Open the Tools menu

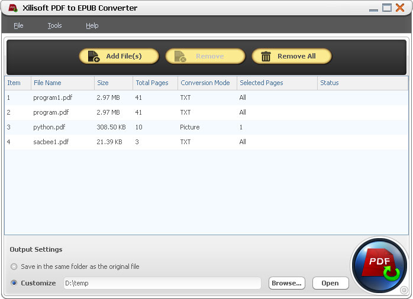coord(54,25)
